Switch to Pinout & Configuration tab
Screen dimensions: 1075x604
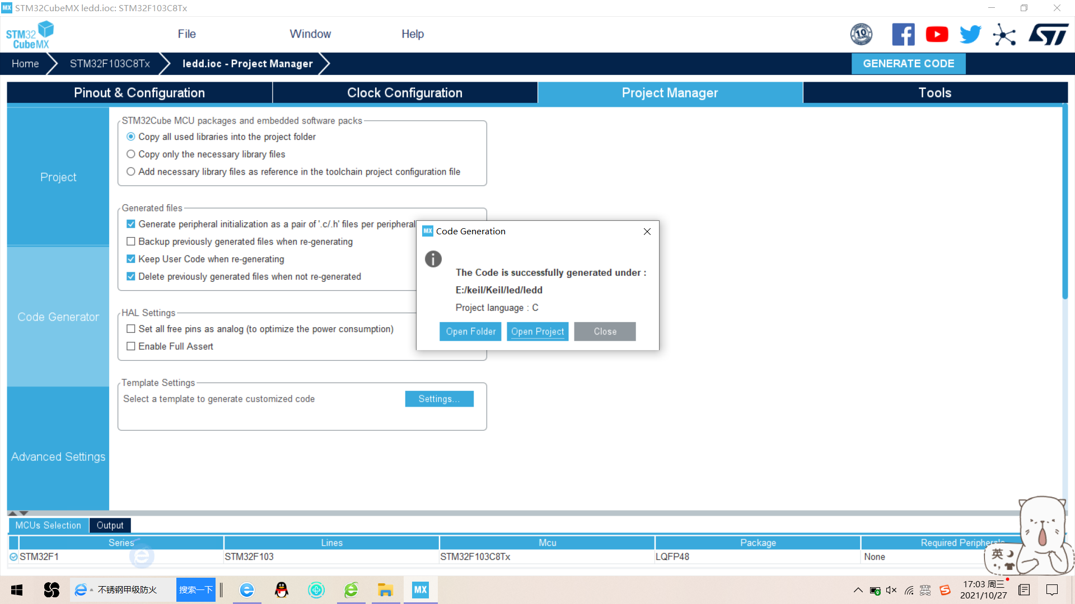click(x=138, y=93)
